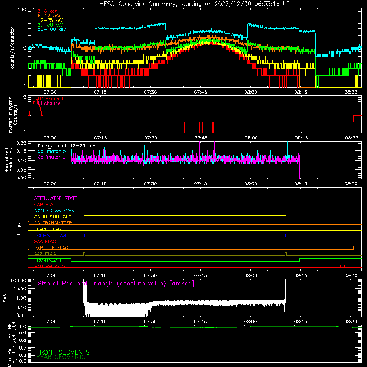Click the 08:15 tick label under flags panel

(x=301, y=276)
